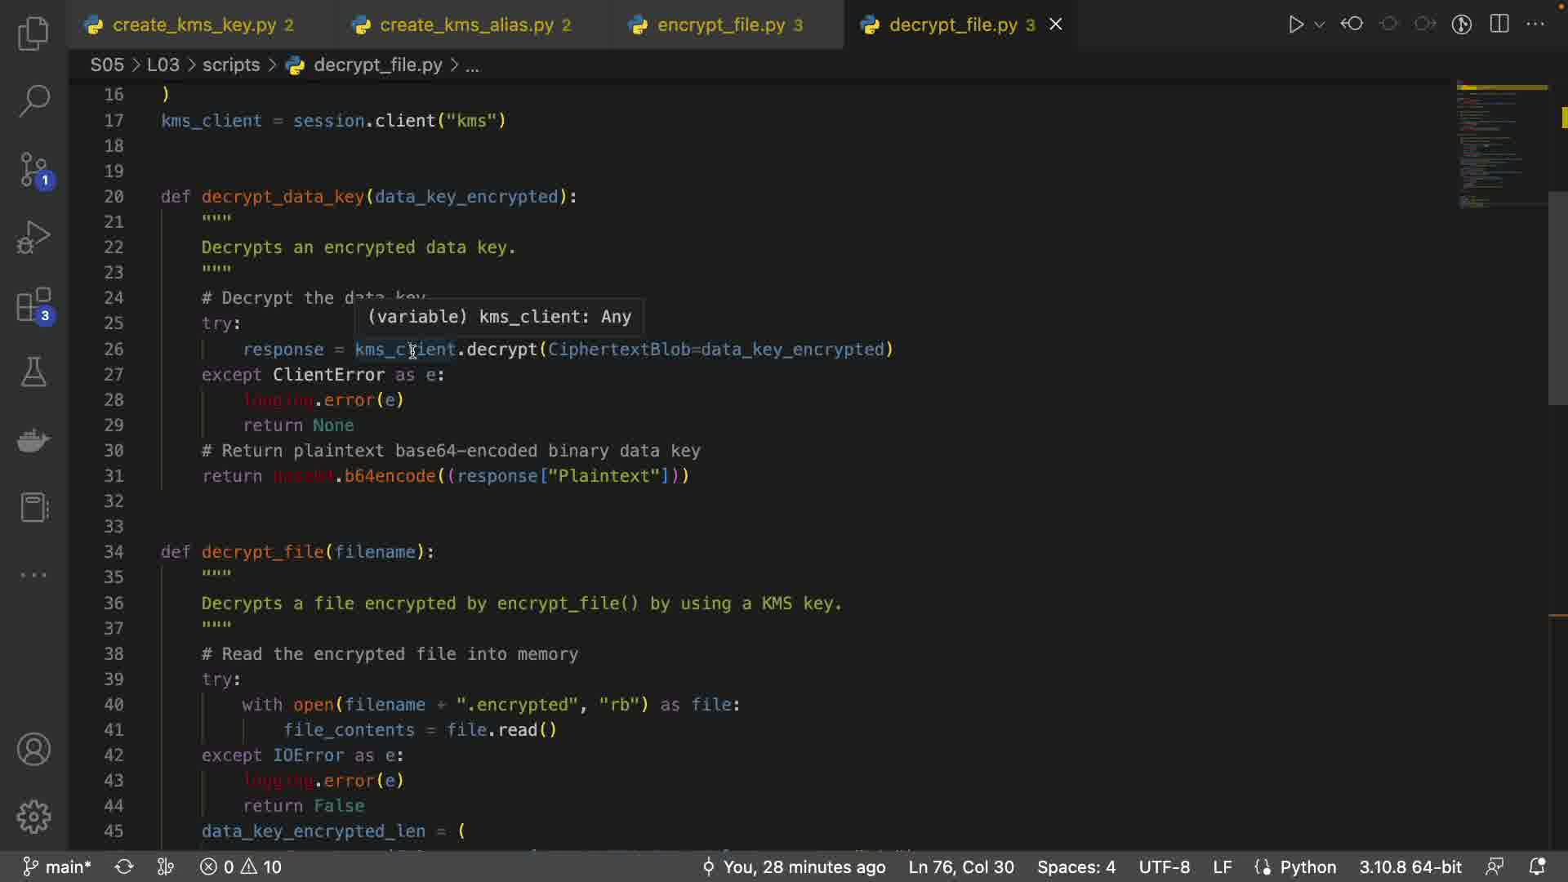Open editor More Actions ellipsis menu

[1535, 24]
